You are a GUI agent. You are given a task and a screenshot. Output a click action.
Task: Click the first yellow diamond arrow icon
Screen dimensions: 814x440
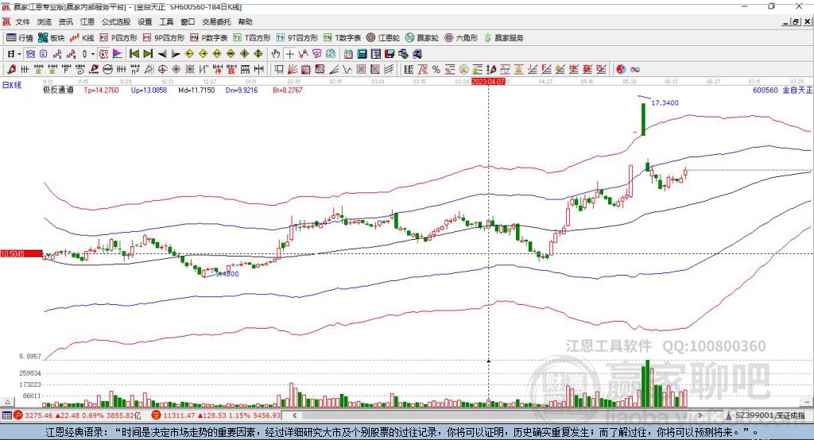pyautogui.click(x=189, y=54)
